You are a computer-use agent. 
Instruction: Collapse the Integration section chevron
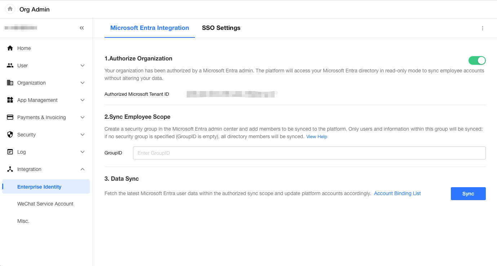(83, 169)
